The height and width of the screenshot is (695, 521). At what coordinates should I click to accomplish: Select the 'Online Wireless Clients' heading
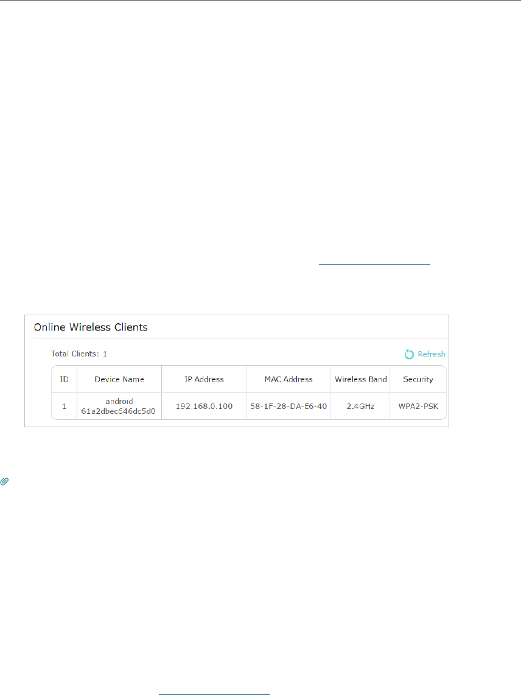[x=91, y=327]
